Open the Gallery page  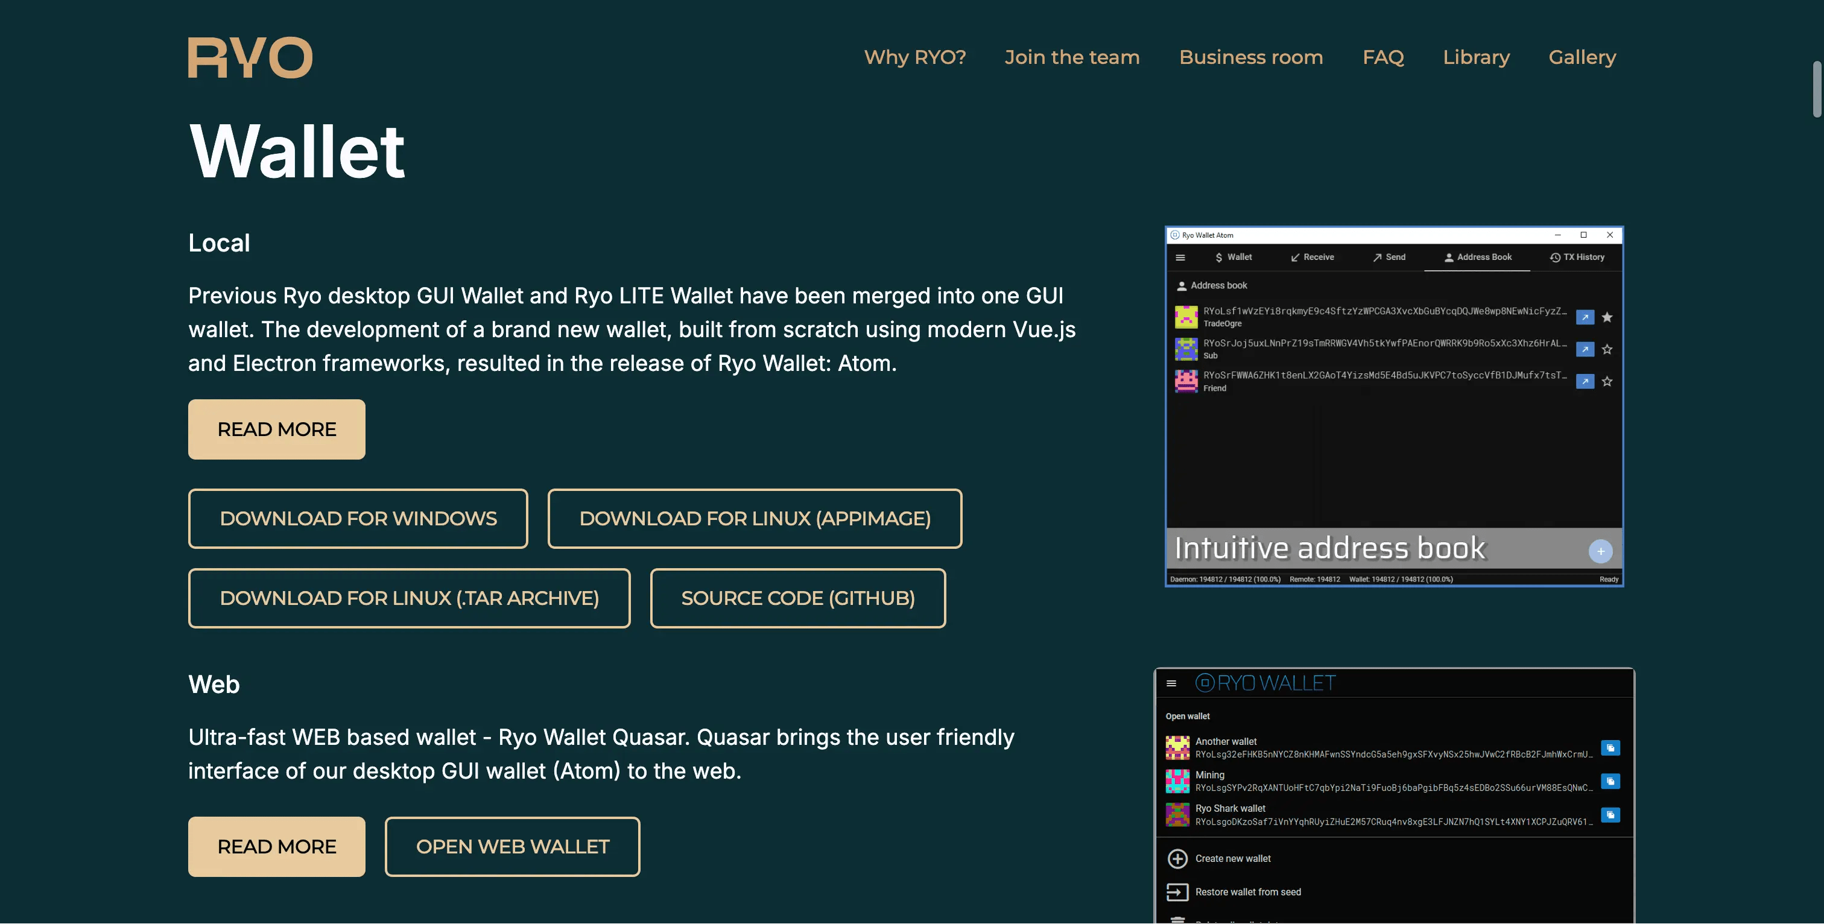pyautogui.click(x=1582, y=57)
